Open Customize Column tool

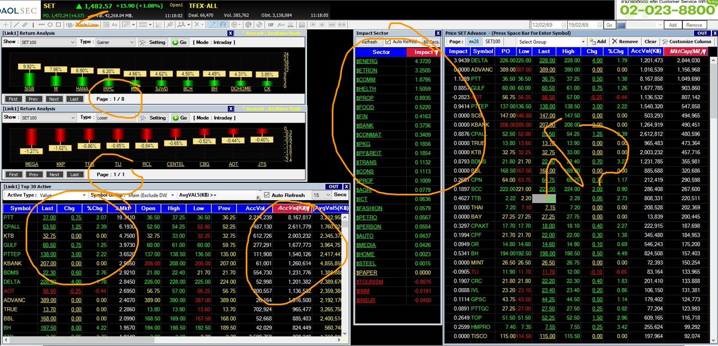click(x=686, y=41)
